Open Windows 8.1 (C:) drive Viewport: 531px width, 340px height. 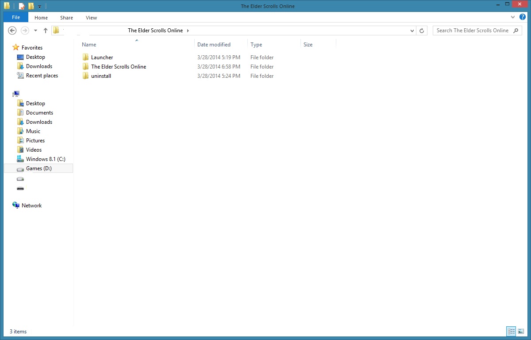45,159
